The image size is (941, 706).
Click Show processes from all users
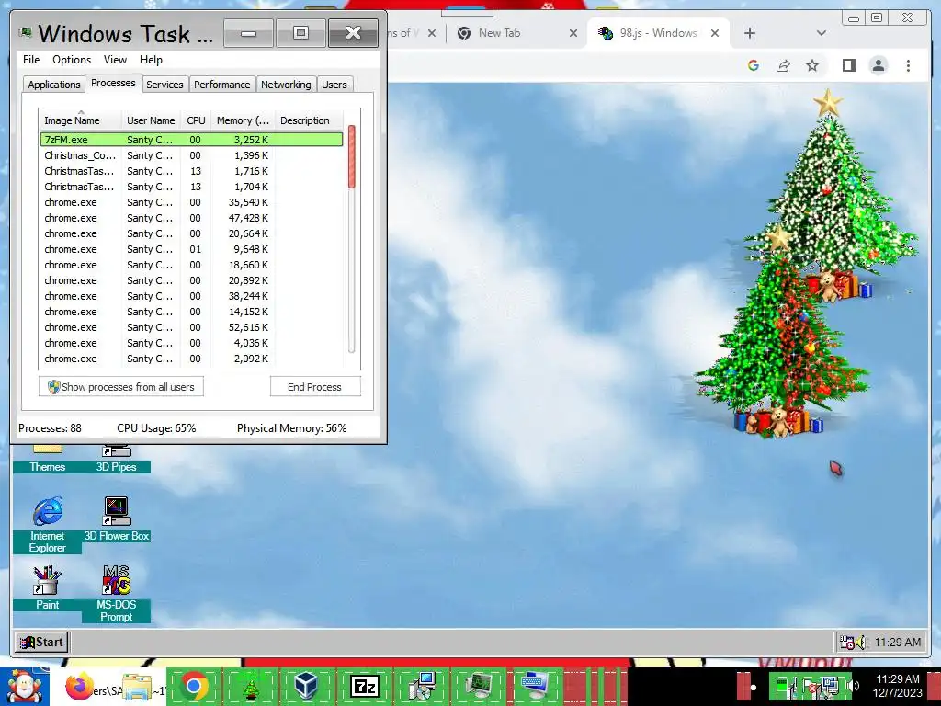coord(121,387)
